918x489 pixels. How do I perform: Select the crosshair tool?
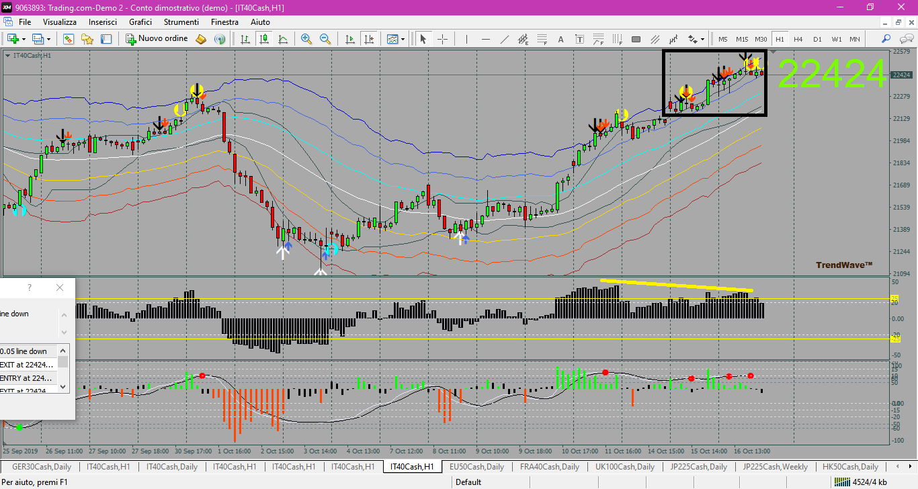pyautogui.click(x=442, y=39)
